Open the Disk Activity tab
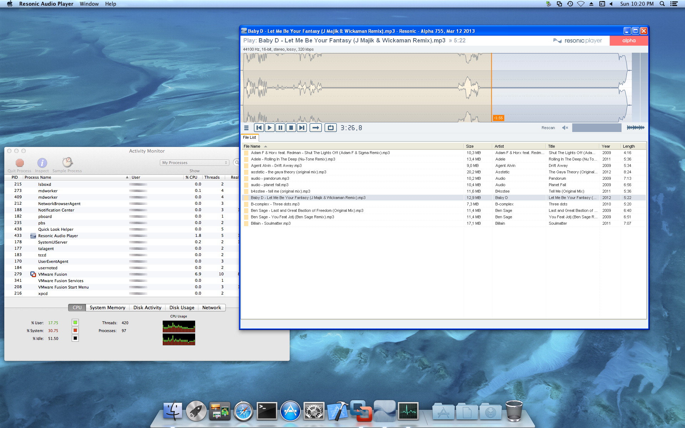 point(147,307)
